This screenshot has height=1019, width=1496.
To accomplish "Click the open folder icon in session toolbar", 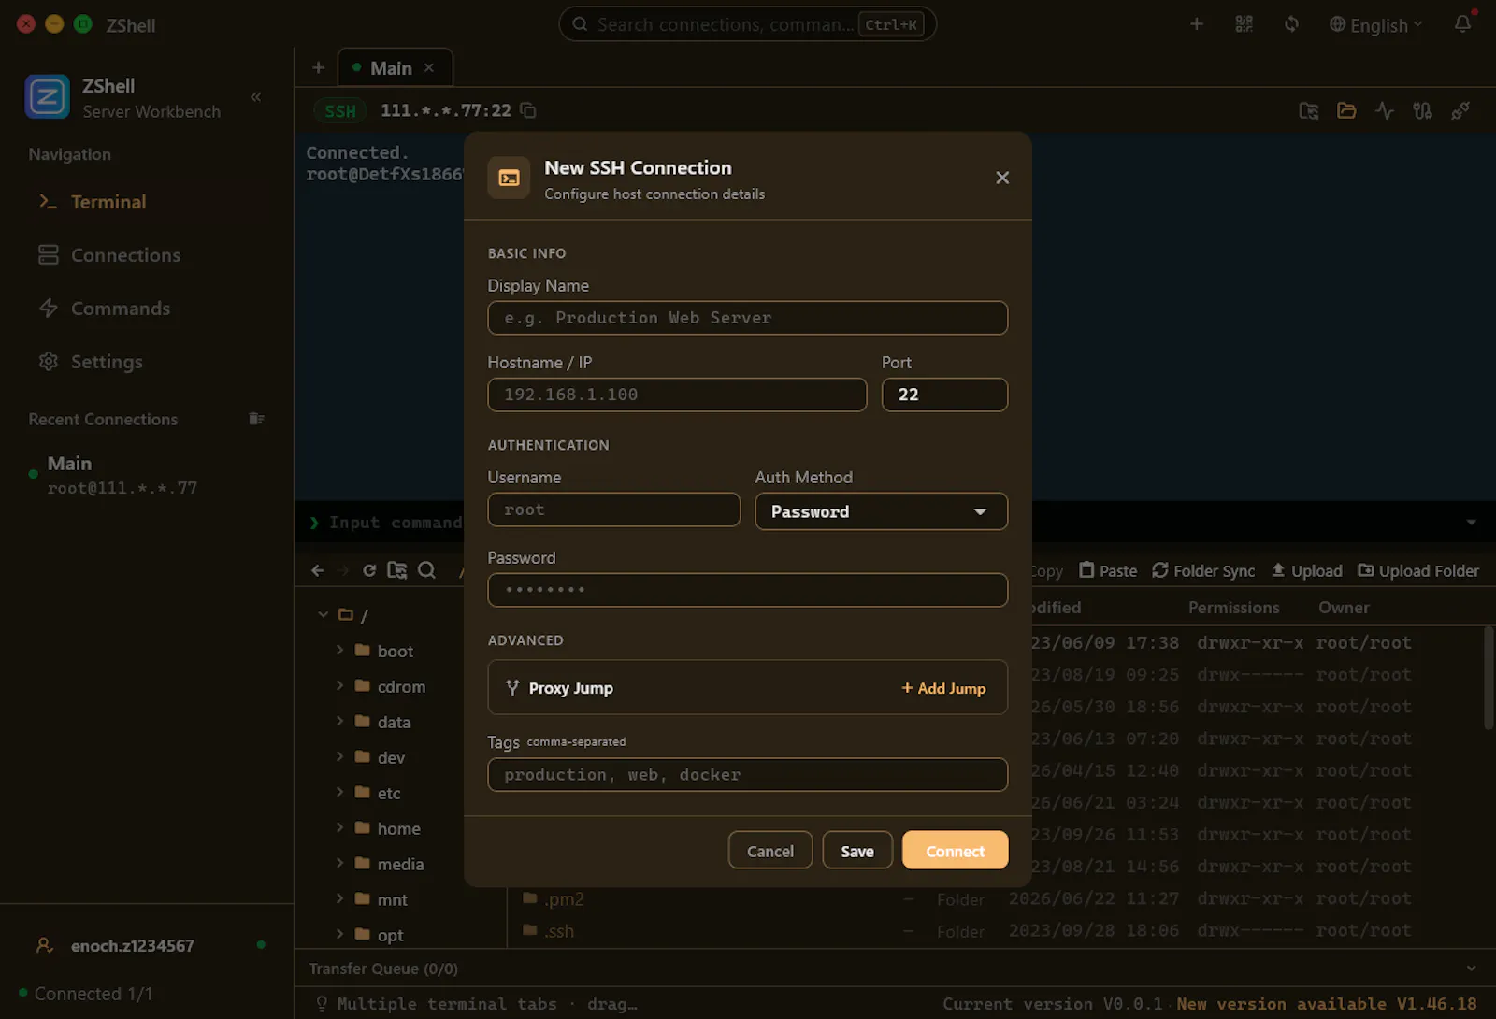I will tap(1346, 111).
